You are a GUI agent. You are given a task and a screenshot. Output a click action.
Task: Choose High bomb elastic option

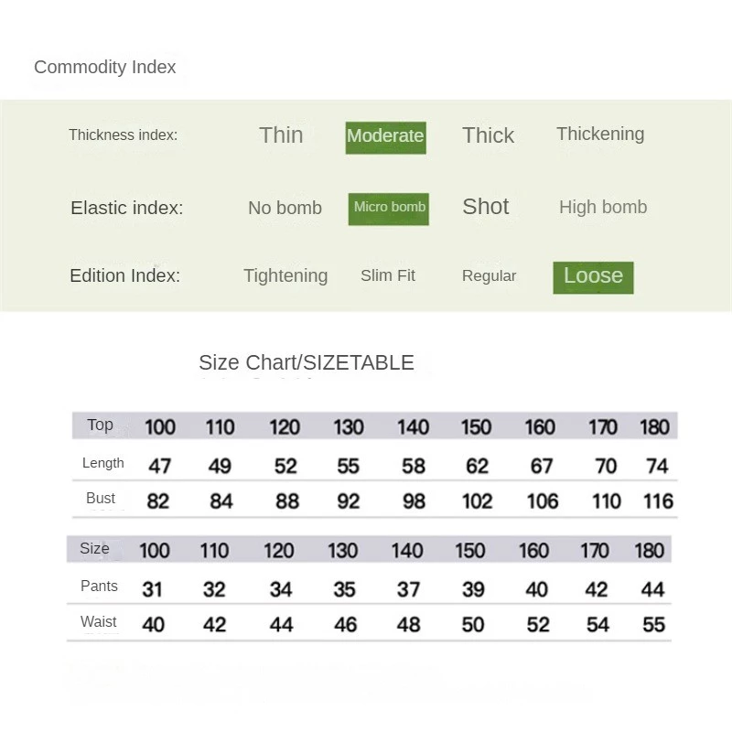tap(603, 207)
